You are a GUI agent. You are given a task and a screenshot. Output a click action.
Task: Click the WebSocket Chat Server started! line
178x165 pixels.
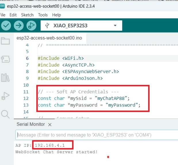coord(56,152)
